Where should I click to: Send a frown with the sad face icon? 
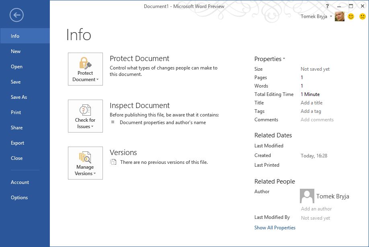tap(363, 16)
